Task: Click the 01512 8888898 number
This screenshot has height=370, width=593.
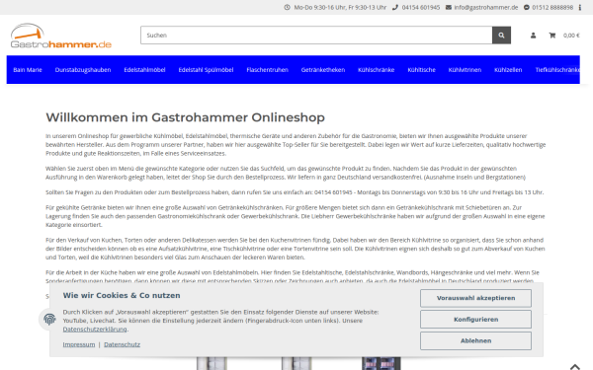Action: [552, 7]
